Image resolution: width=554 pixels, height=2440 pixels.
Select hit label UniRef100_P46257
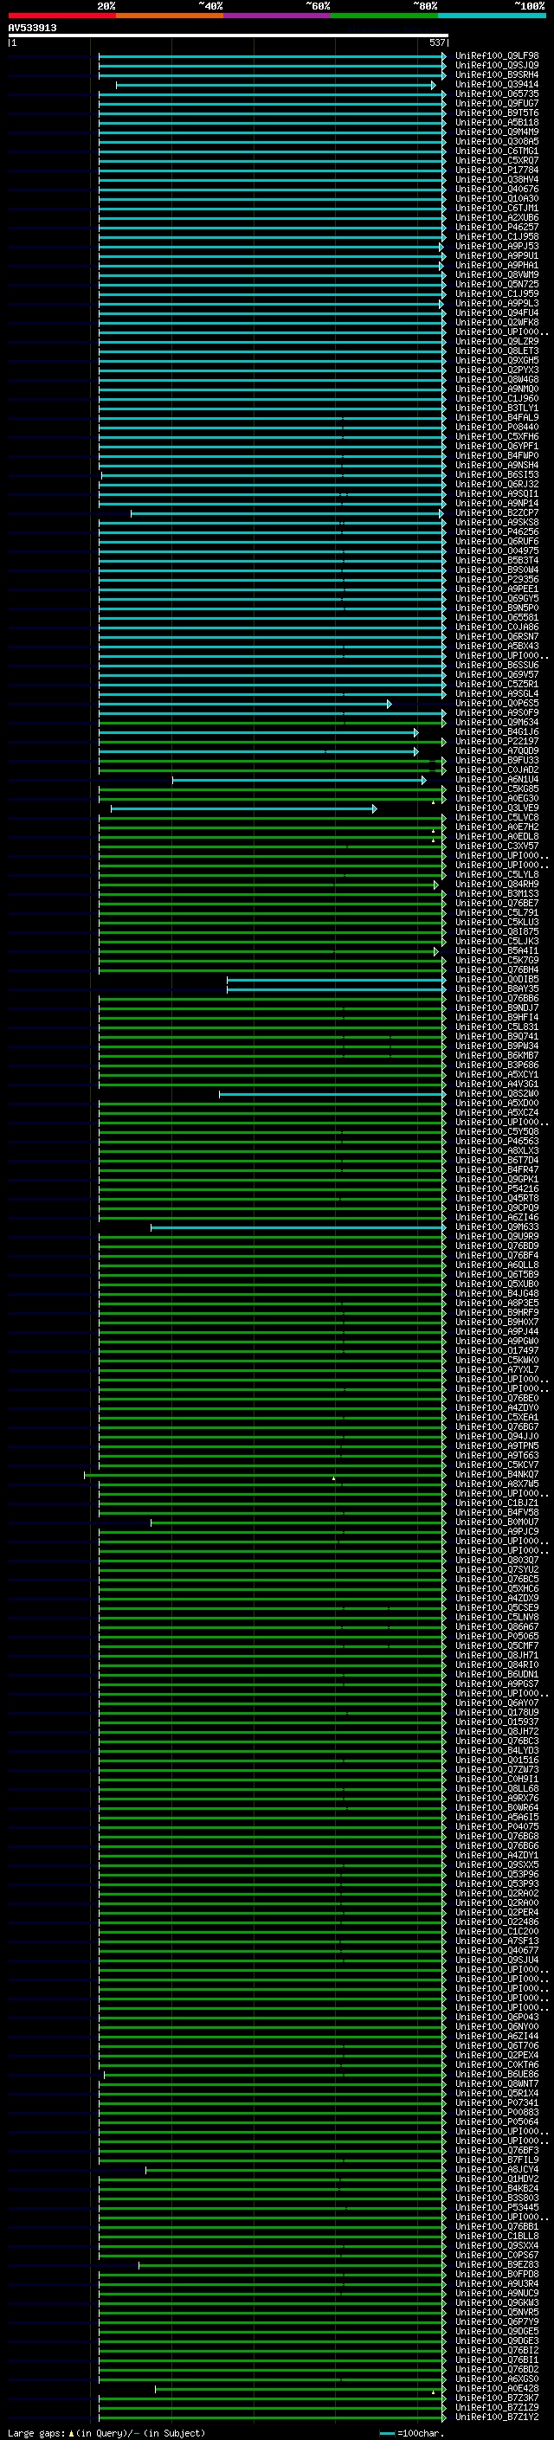[x=496, y=228]
